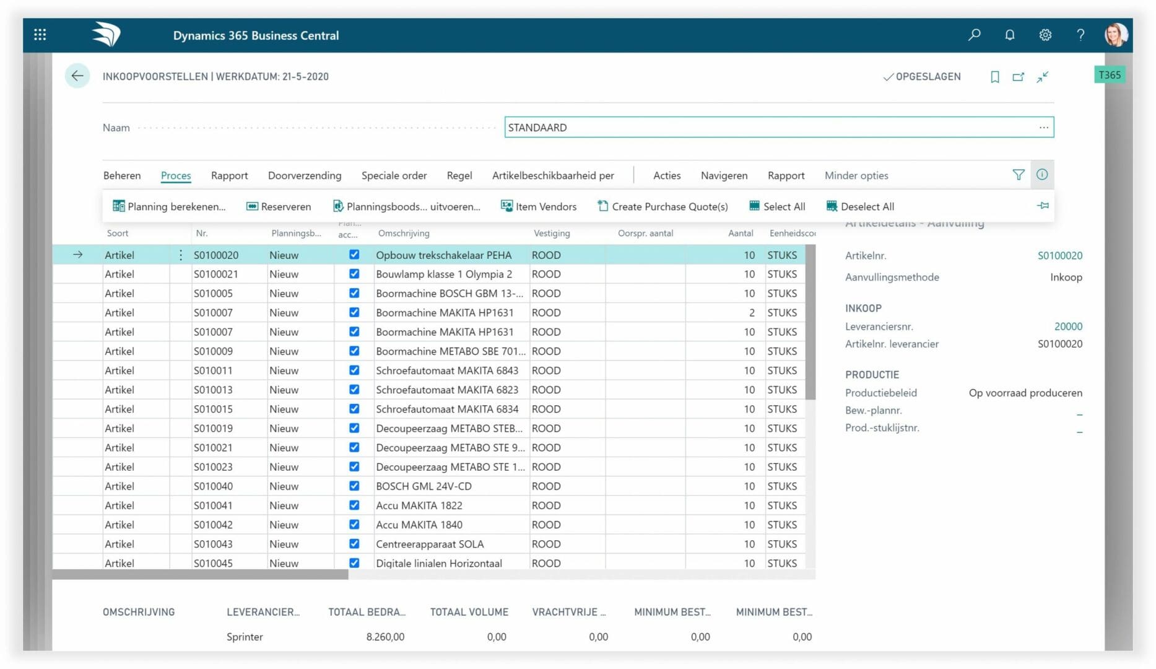Select the Proces tab

[176, 175]
